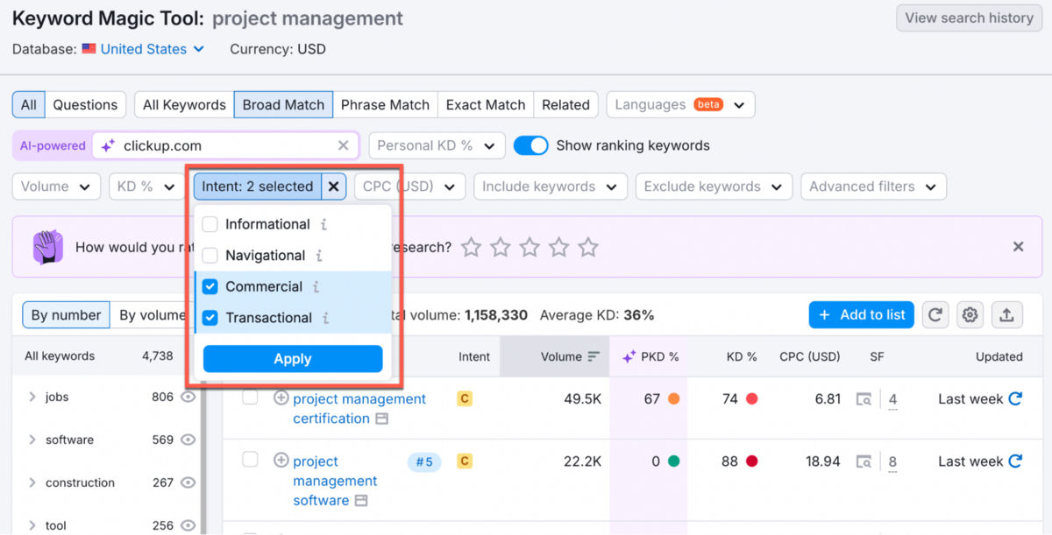The height and width of the screenshot is (535, 1052).
Task: Open SERP icon for project management software
Action: pos(864,461)
